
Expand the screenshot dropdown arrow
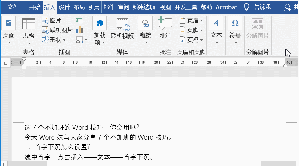(x=86, y=40)
